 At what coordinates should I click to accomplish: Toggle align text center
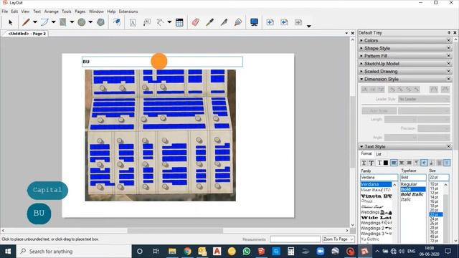point(402,163)
